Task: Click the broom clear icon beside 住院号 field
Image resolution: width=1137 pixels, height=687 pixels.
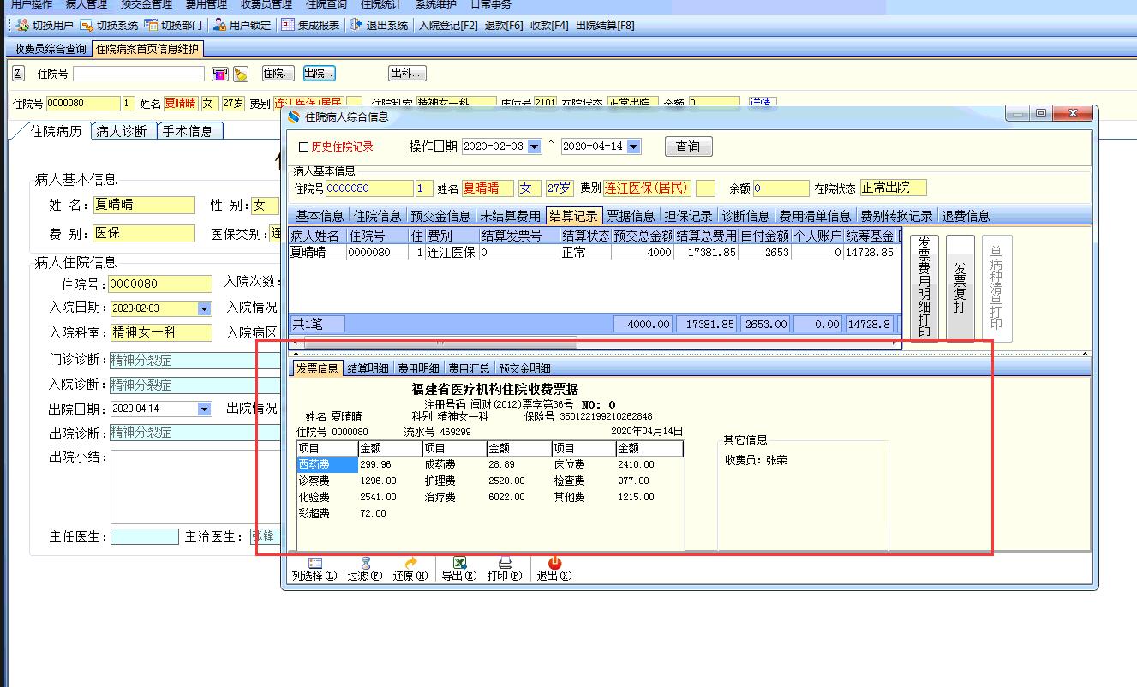Action: point(240,75)
